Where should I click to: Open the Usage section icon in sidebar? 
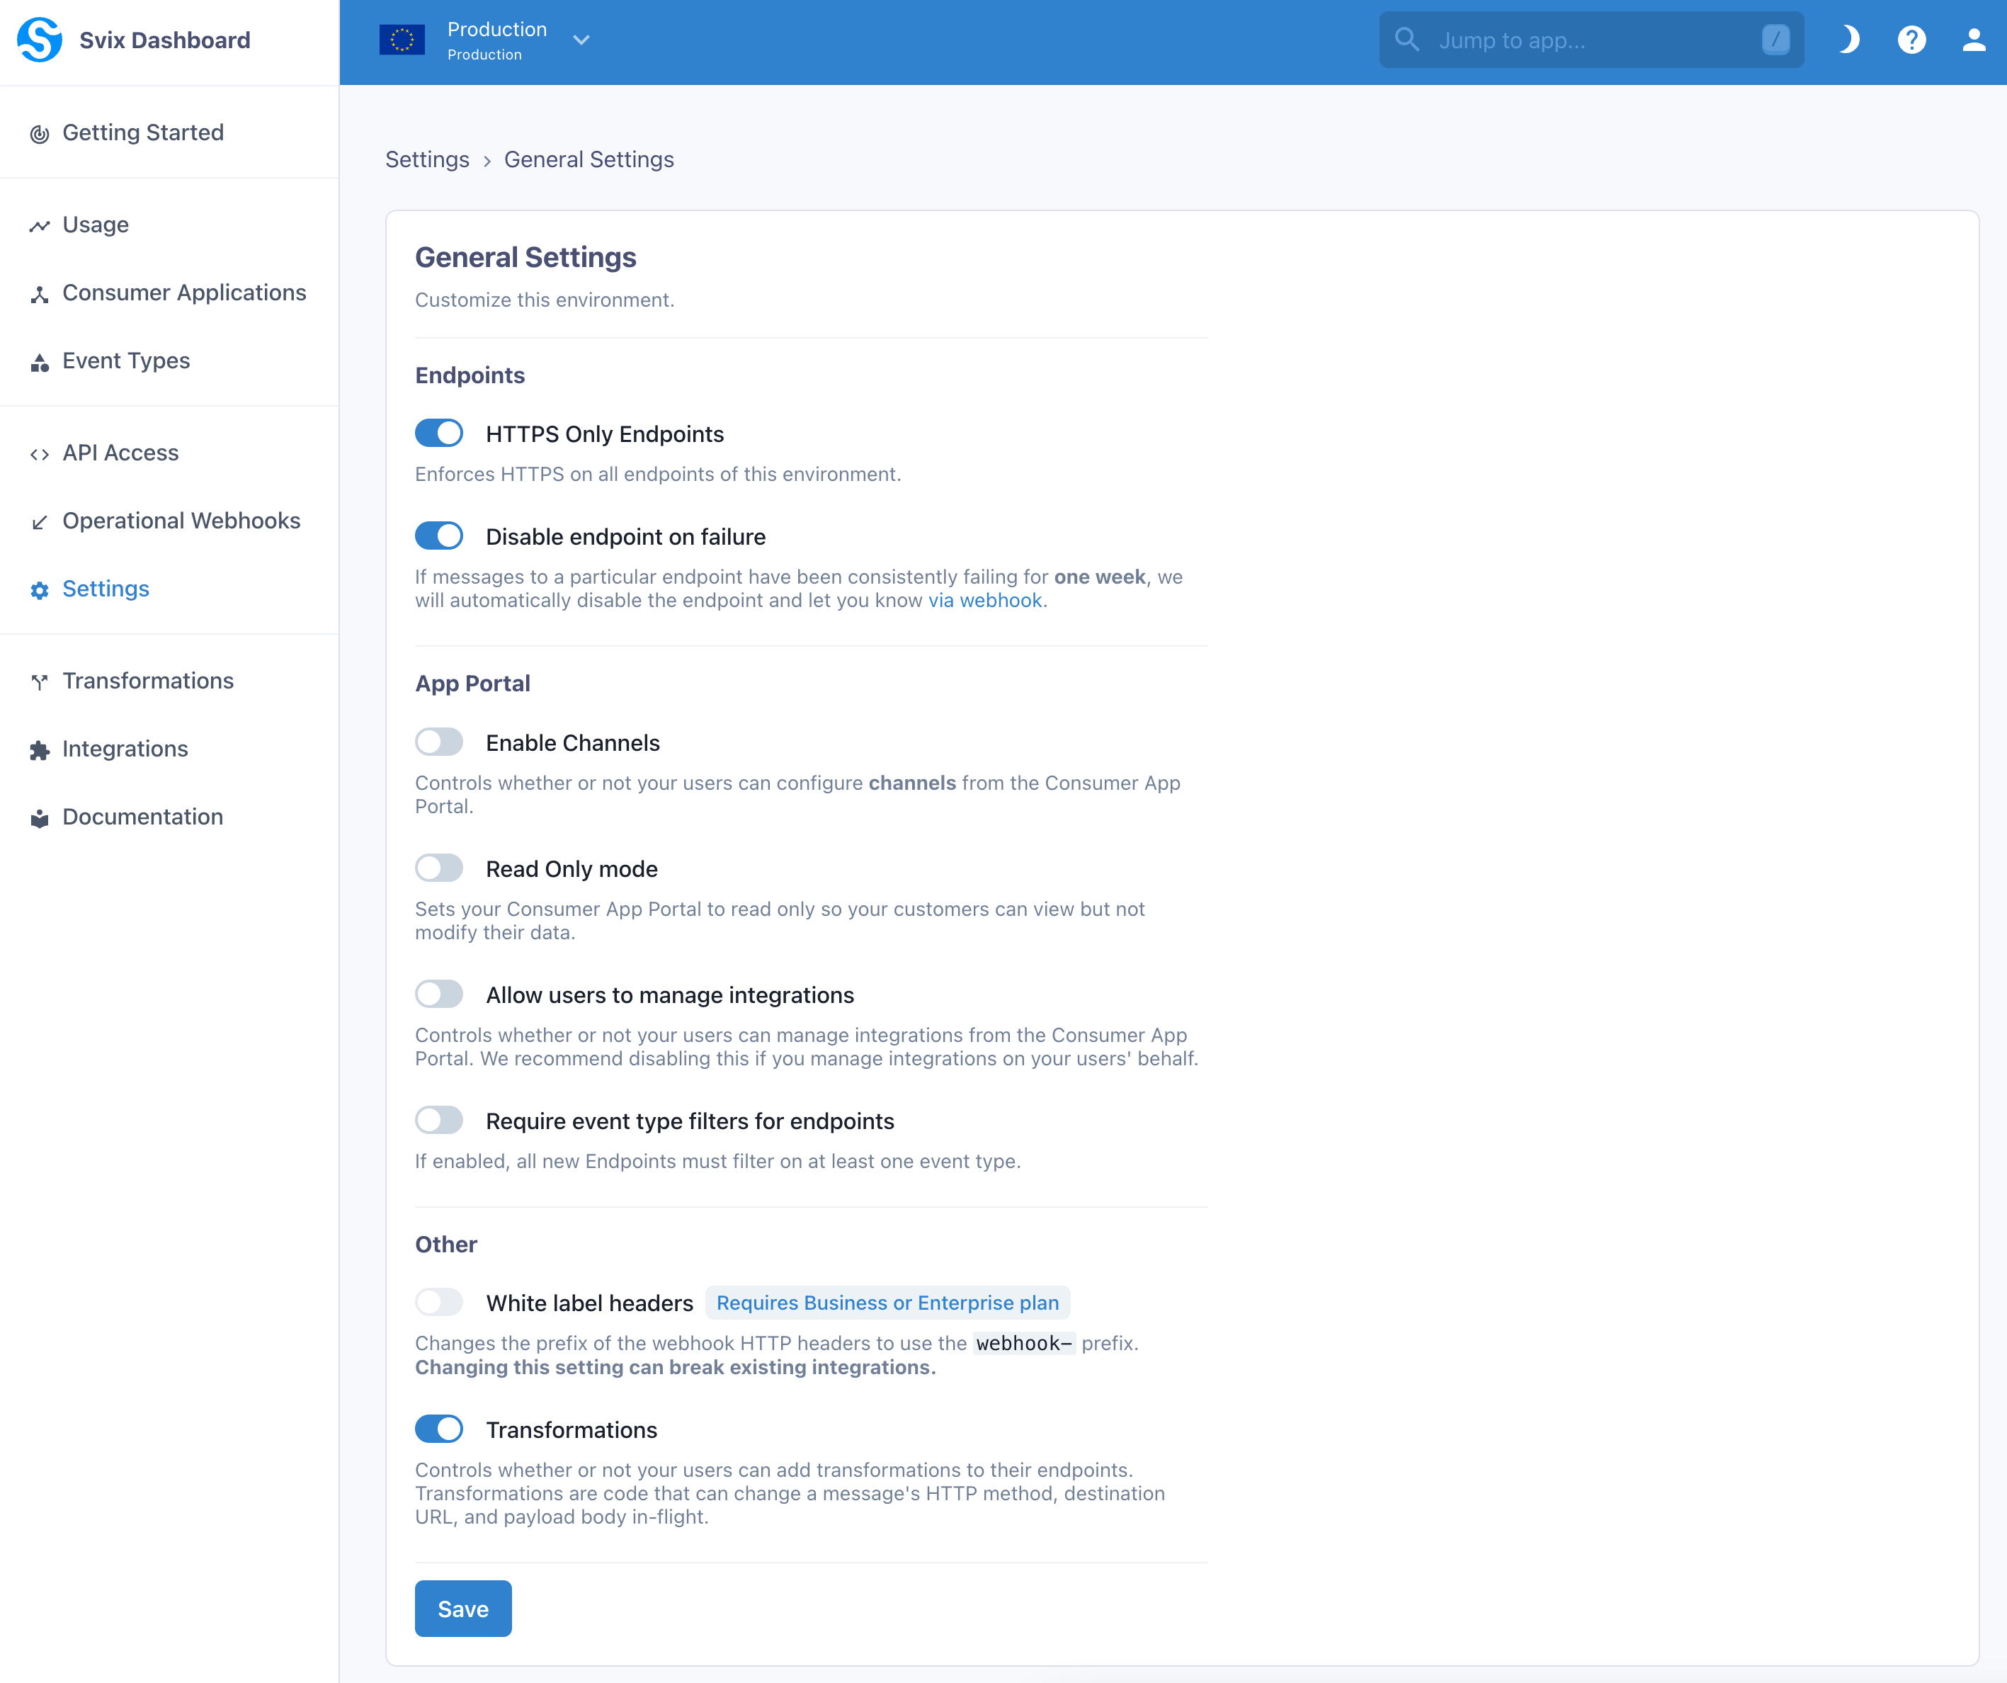pos(38,225)
